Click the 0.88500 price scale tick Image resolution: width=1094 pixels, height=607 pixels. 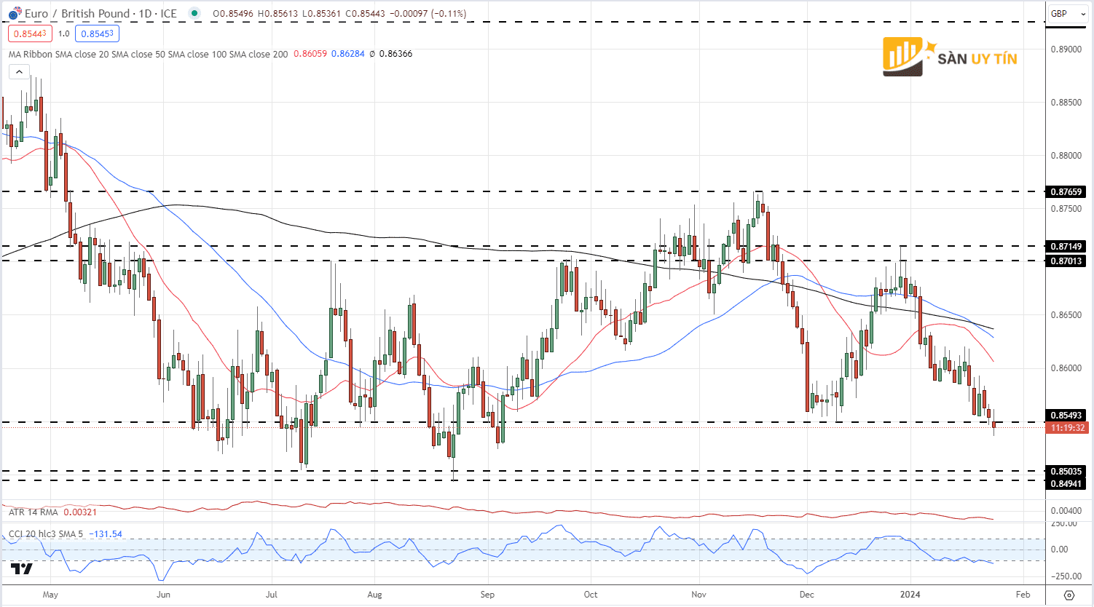click(x=1066, y=103)
